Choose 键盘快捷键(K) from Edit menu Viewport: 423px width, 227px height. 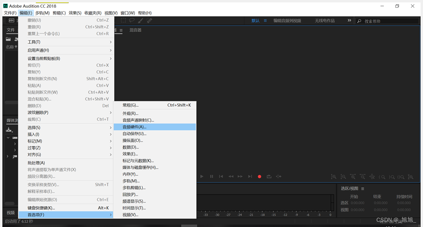[x=66, y=208]
